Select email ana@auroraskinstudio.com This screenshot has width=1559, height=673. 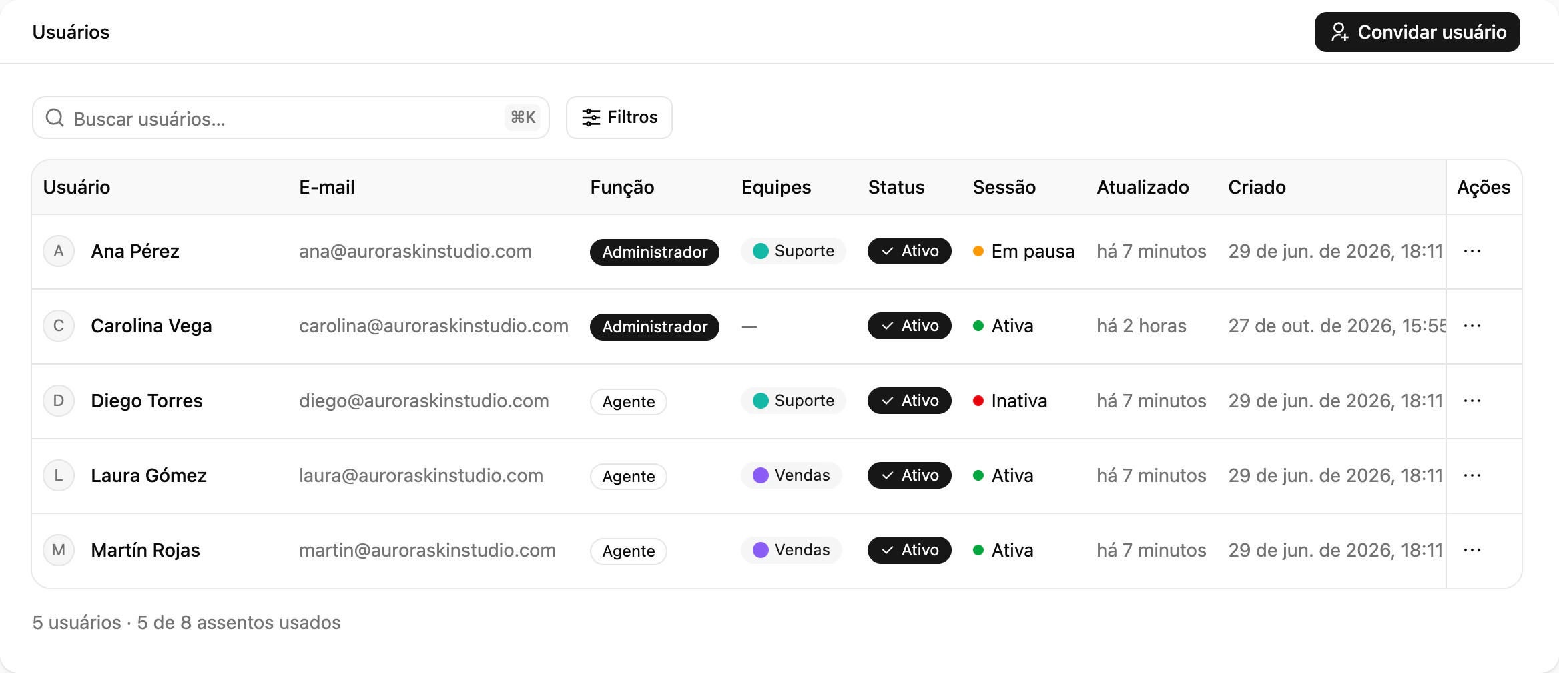pyautogui.click(x=415, y=251)
